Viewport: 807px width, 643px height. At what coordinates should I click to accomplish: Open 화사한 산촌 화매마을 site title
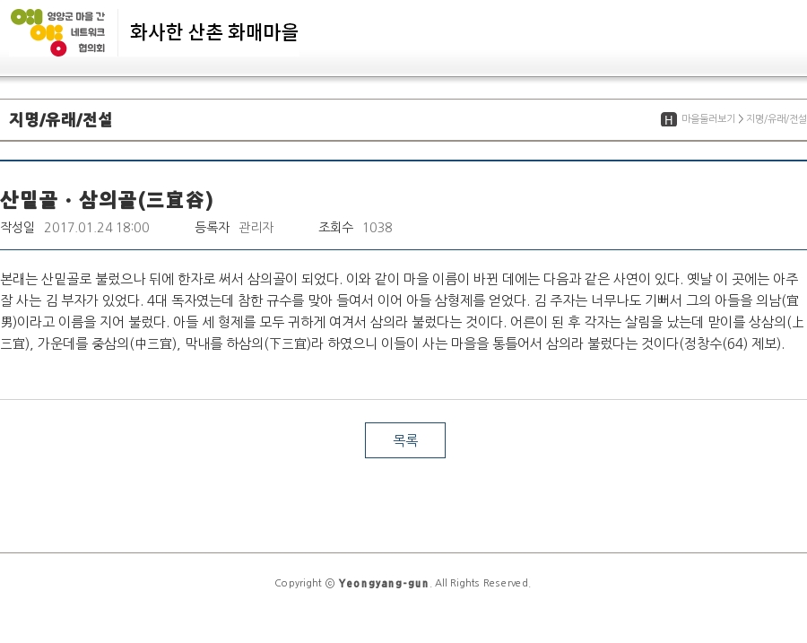[214, 32]
